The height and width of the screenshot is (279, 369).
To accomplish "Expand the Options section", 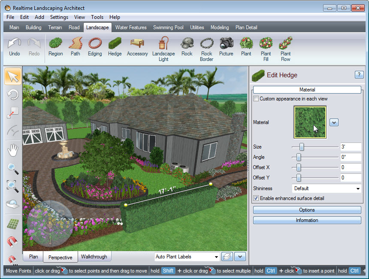I will pos(307,210).
